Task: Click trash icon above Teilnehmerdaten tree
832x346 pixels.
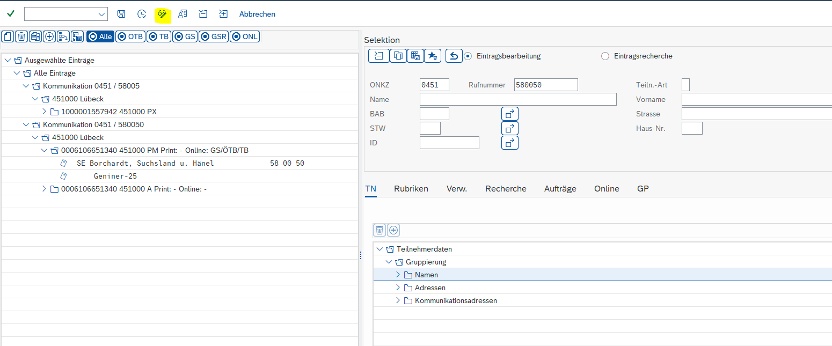Action: click(379, 230)
